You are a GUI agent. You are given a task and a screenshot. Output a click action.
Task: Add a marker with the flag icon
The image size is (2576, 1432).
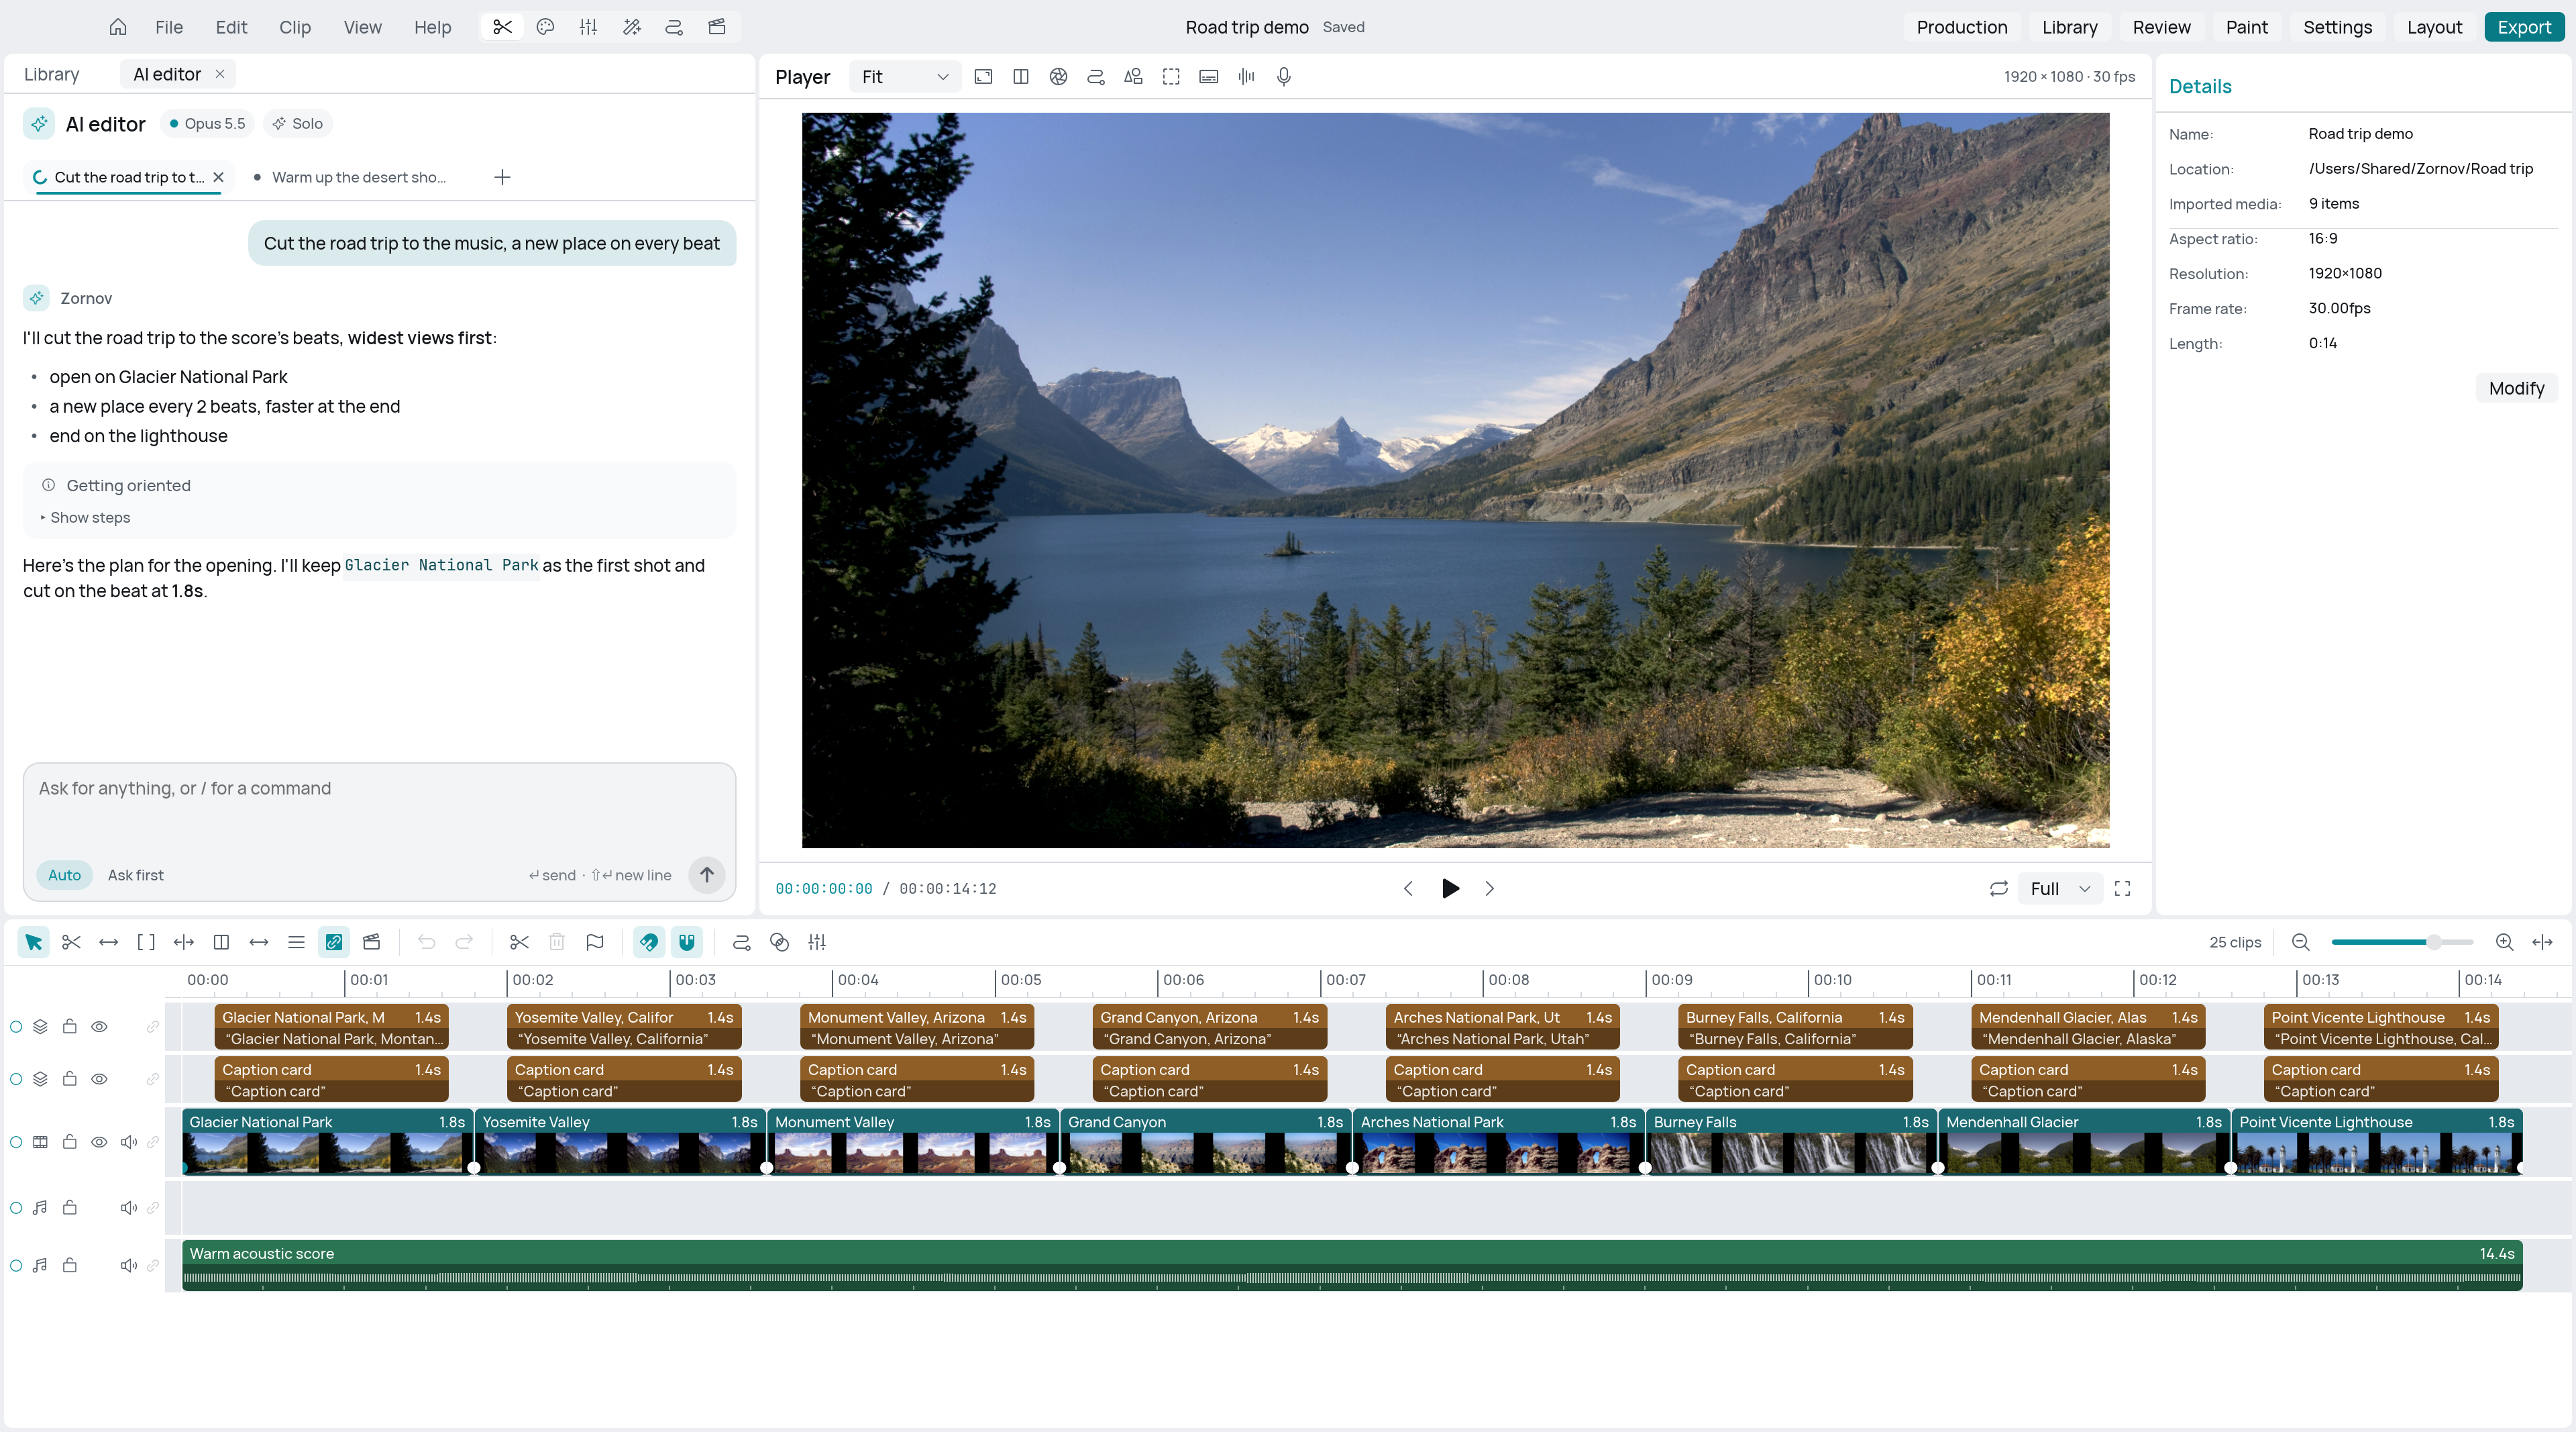pyautogui.click(x=595, y=942)
